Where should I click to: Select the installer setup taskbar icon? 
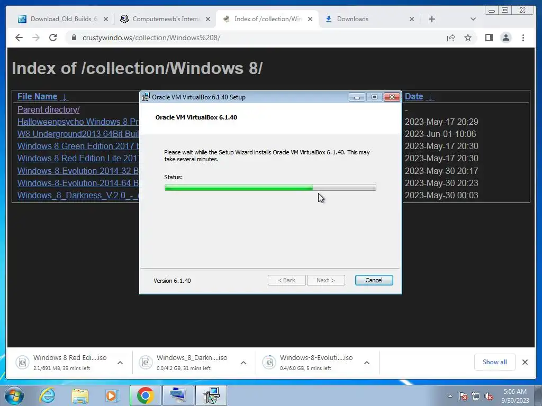tap(211, 395)
